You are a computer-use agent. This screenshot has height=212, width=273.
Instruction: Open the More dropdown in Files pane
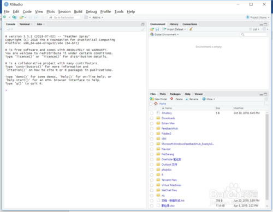coord(209,99)
